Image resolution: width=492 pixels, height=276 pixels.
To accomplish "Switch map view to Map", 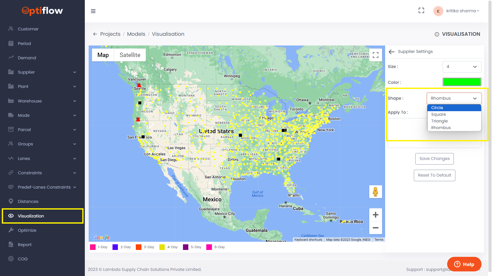I will coord(103,55).
